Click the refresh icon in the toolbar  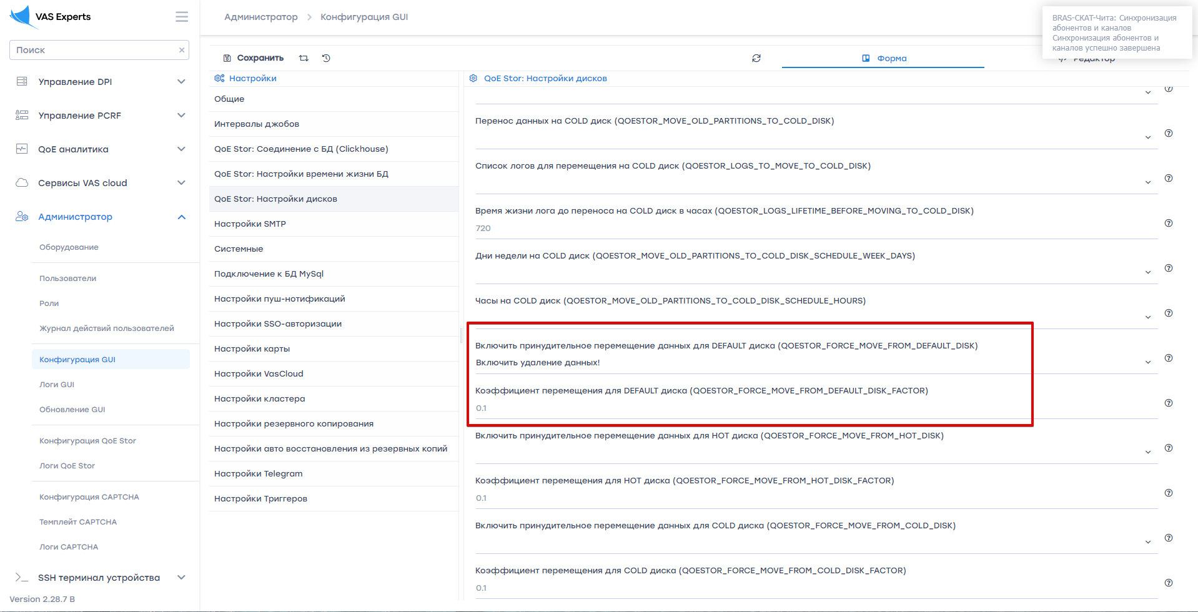[x=756, y=58]
